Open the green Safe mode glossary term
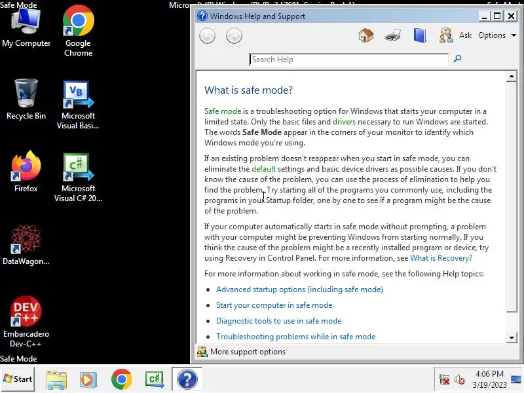Screen dimensions: 524x393 coord(223,111)
